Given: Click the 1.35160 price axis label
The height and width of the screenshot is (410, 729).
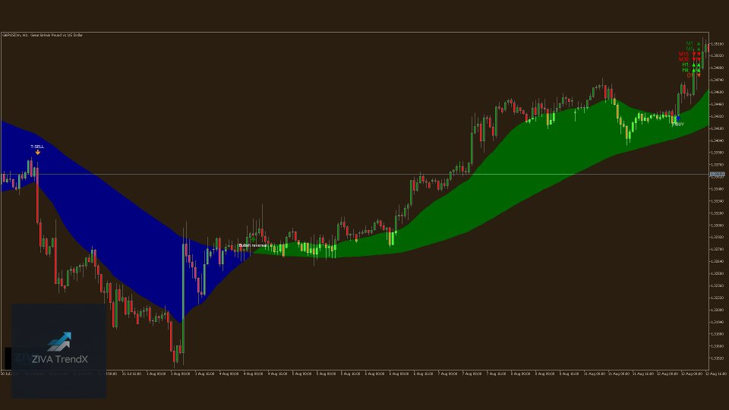Looking at the screenshot, I should pos(718,44).
